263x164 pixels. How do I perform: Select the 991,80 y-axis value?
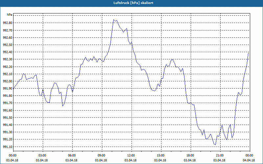(x=8, y=96)
